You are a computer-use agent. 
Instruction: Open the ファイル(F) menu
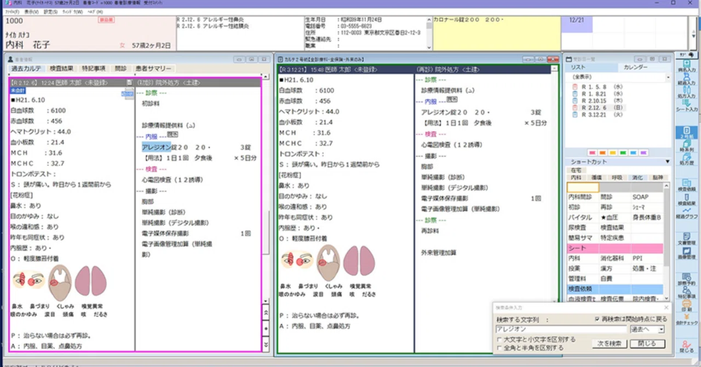tap(12, 11)
